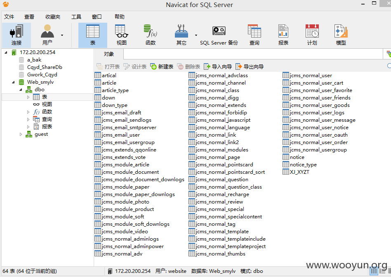The height and width of the screenshot is (277, 391).
Task: Select the jcms_normal_adminpower table
Action: point(133,246)
